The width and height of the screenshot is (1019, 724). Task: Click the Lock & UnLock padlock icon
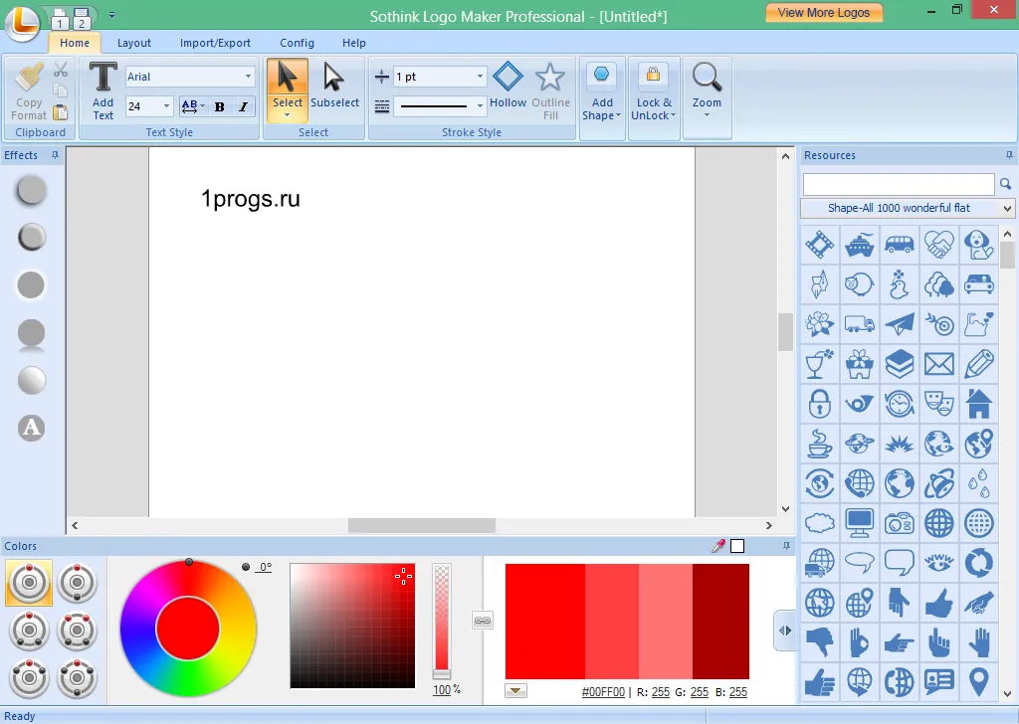[653, 75]
